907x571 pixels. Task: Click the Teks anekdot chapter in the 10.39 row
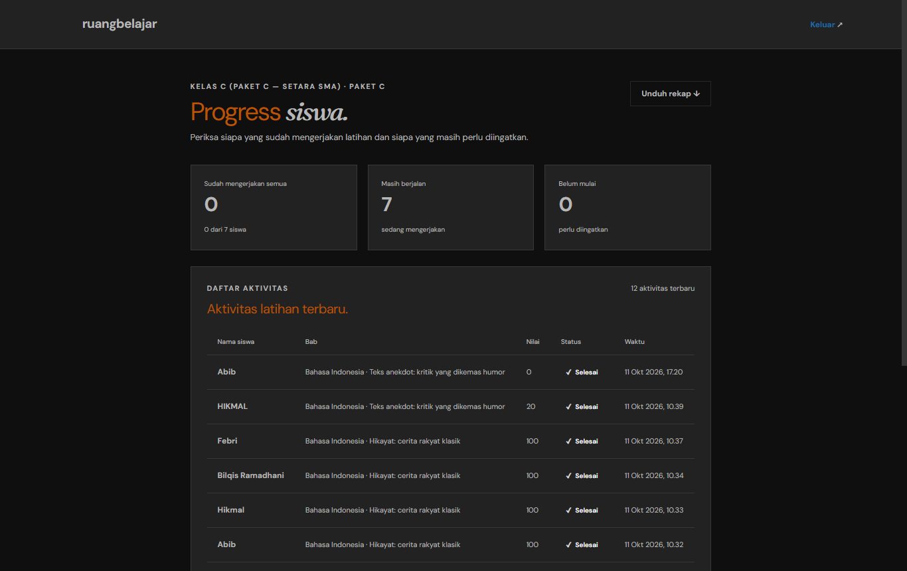tap(405, 406)
